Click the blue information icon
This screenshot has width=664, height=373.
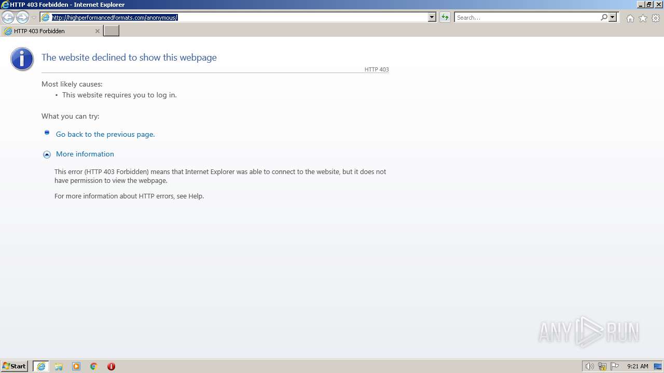[x=22, y=59]
